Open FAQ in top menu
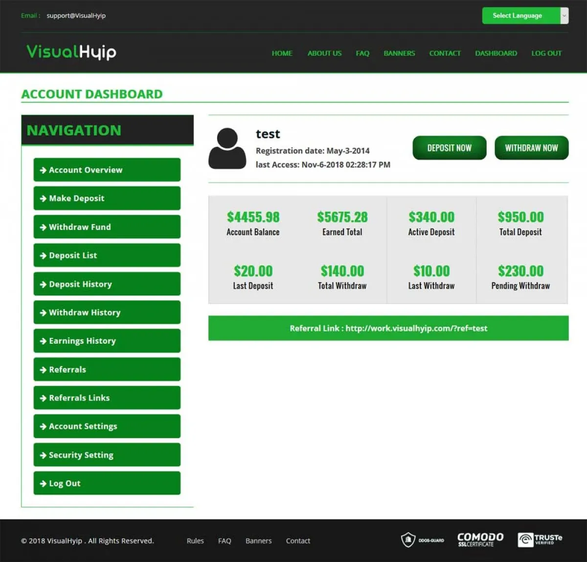 point(362,53)
